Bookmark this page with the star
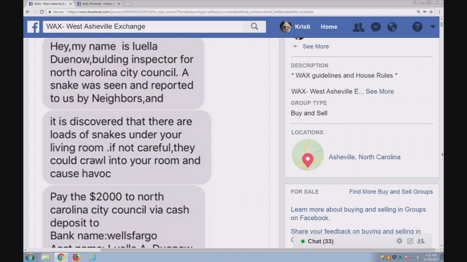 click(431, 12)
